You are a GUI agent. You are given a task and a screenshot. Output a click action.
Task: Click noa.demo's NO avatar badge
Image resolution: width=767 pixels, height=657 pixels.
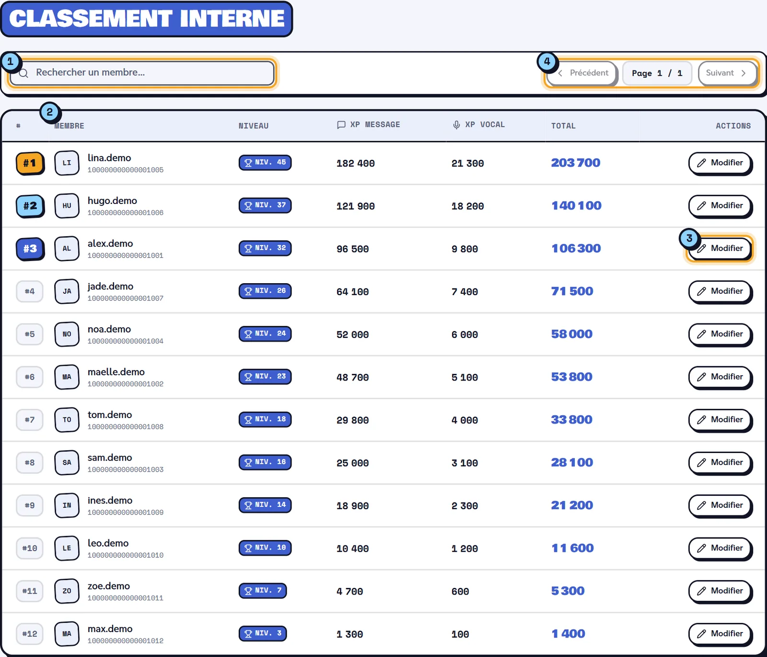click(67, 334)
